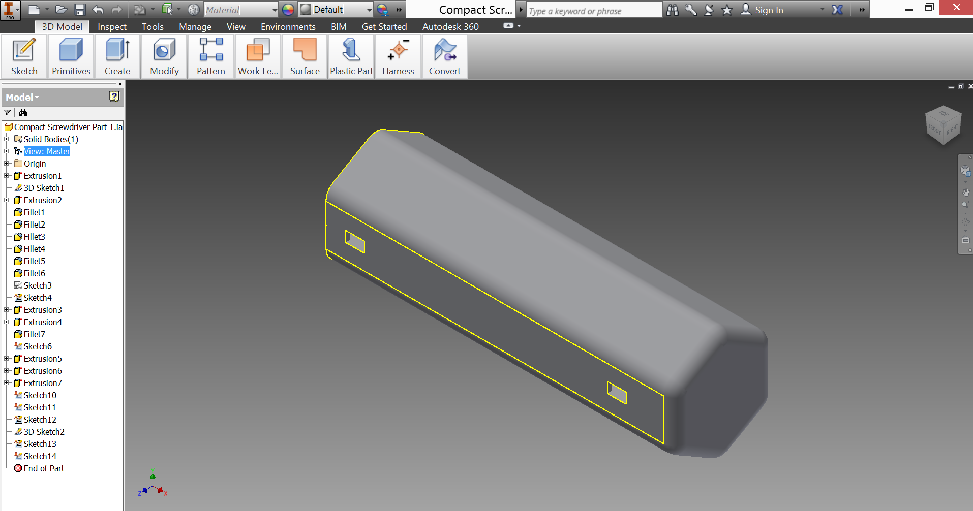
Task: Open the Autodesk 360 tab
Action: tap(450, 26)
